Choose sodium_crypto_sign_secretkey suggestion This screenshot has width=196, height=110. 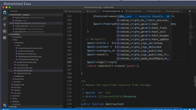pyautogui.click(x=144, y=43)
